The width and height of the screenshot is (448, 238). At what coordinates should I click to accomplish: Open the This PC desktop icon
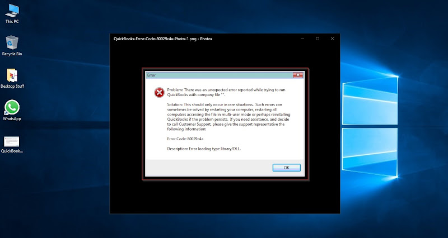[12, 13]
